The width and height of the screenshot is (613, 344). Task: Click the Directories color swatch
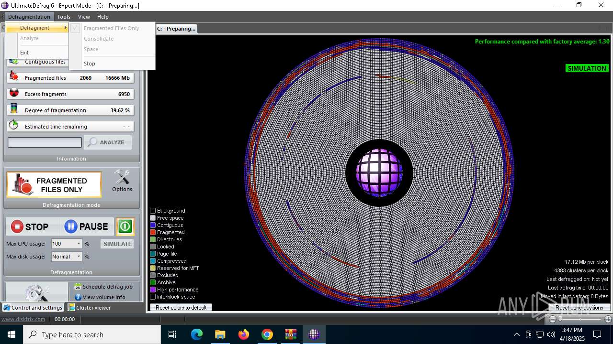click(153, 239)
